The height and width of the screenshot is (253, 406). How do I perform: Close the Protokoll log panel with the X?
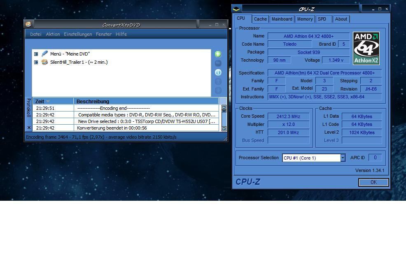pos(29,128)
